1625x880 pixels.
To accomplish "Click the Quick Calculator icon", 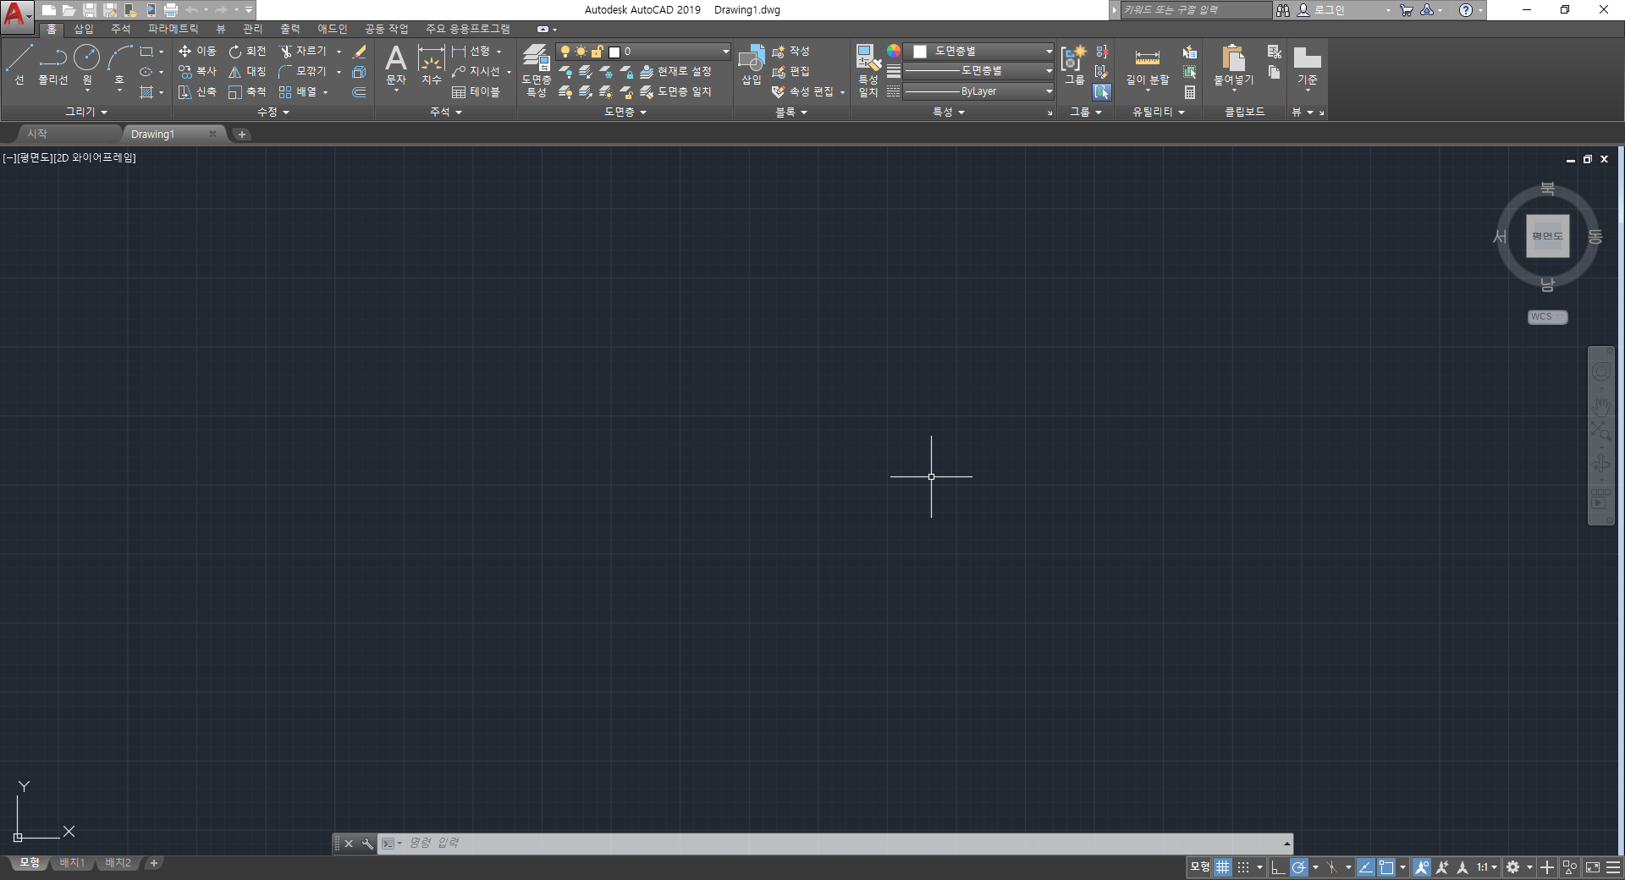I will tap(1190, 92).
